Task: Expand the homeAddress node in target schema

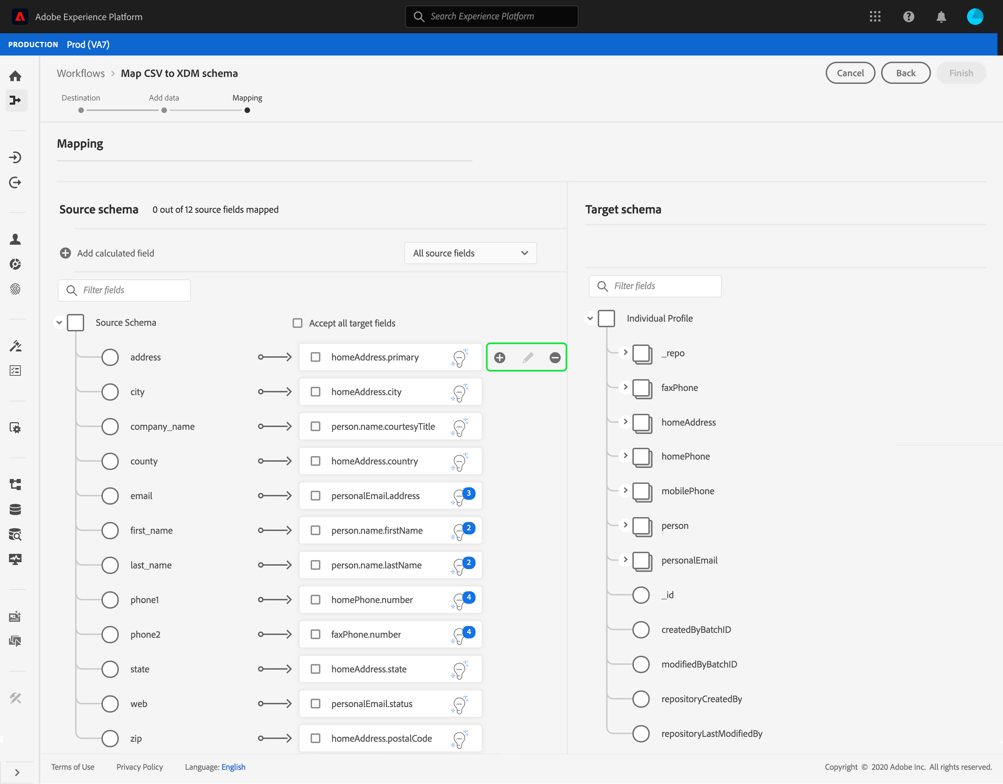Action: (x=625, y=422)
